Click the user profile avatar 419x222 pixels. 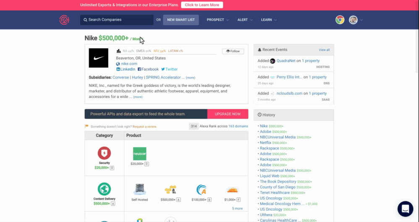(x=353, y=20)
